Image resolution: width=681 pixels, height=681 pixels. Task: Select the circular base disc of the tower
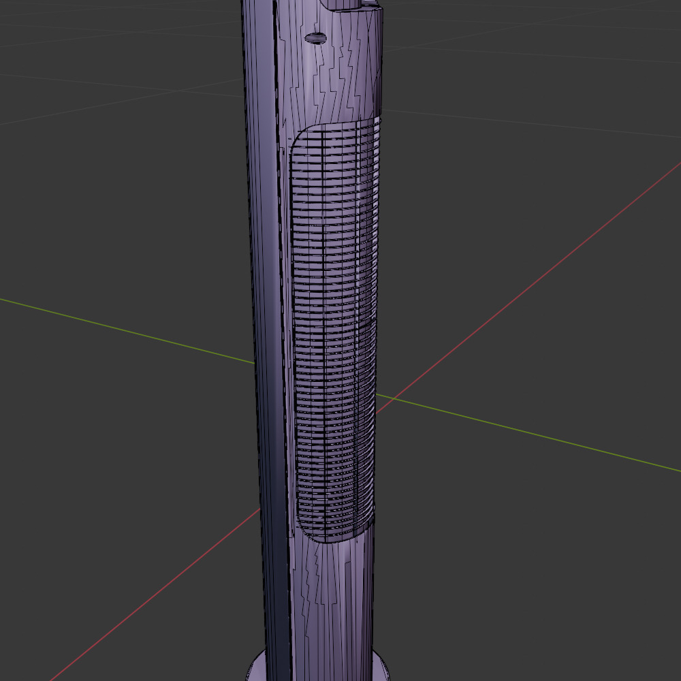coord(317,666)
